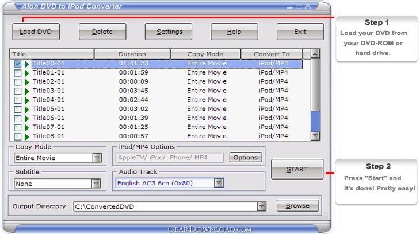Check the Title08-01 checkbox
Screen dimensions: 420x234
click(x=18, y=136)
